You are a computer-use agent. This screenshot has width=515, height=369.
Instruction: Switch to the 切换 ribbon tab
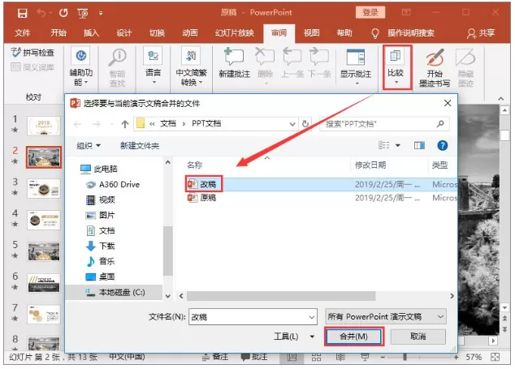point(157,32)
